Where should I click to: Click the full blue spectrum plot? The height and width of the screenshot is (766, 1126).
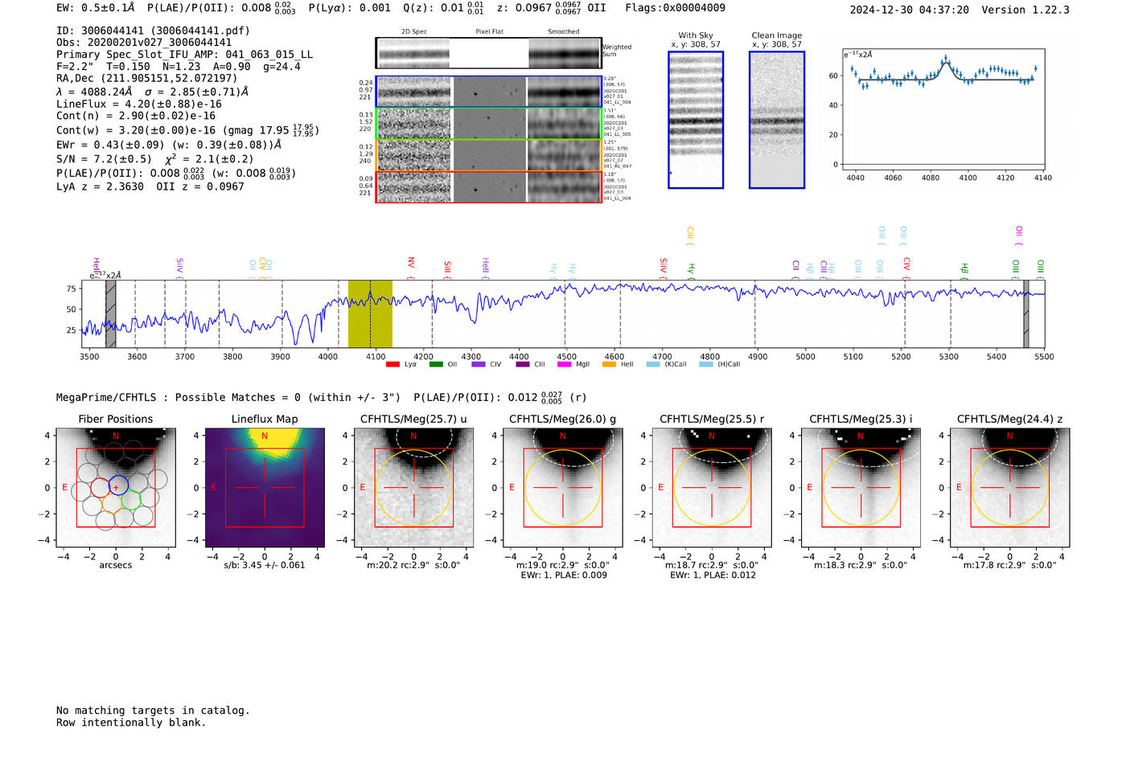tap(563, 313)
